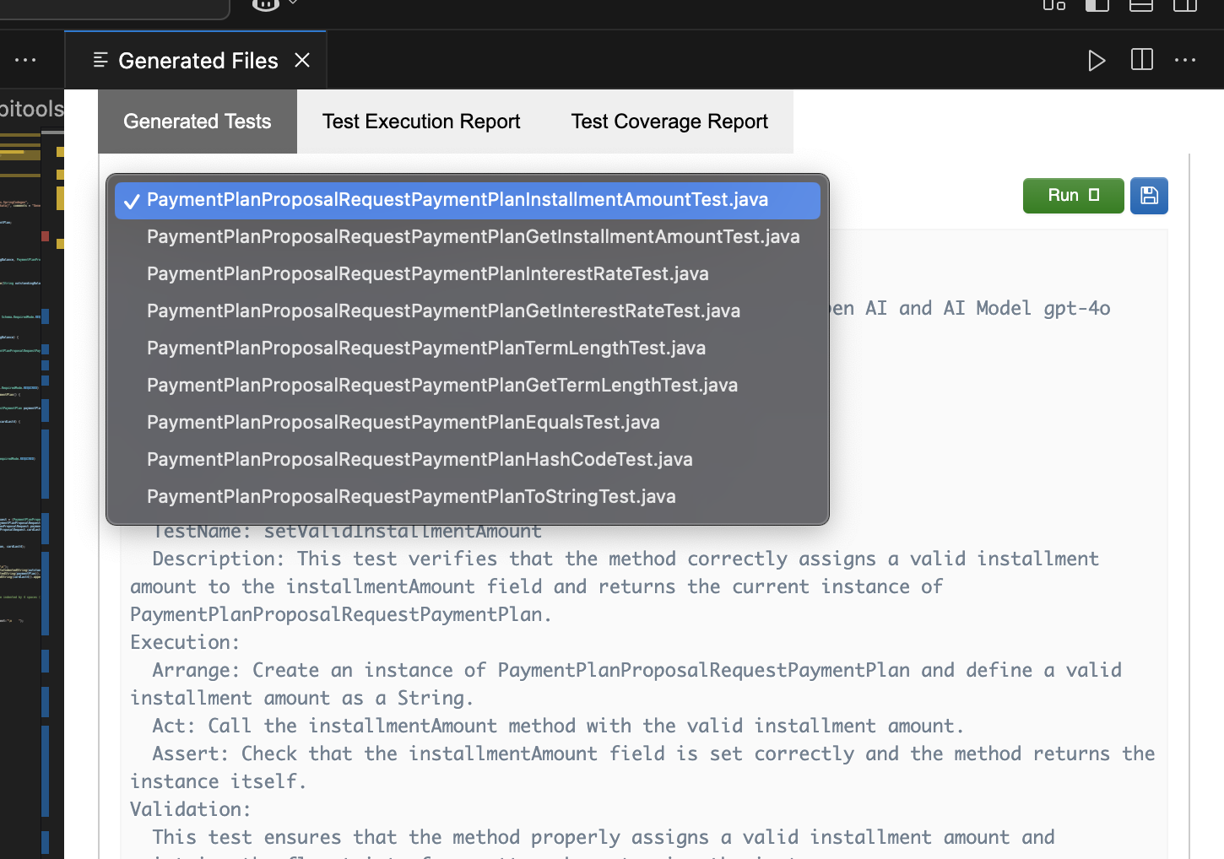Switch to Test Coverage Report tab
The height and width of the screenshot is (859, 1224).
pos(669,122)
